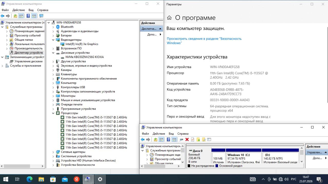The height and width of the screenshot is (184, 328).
Task: Expand Службы и приложения node
Action: tap(2, 66)
